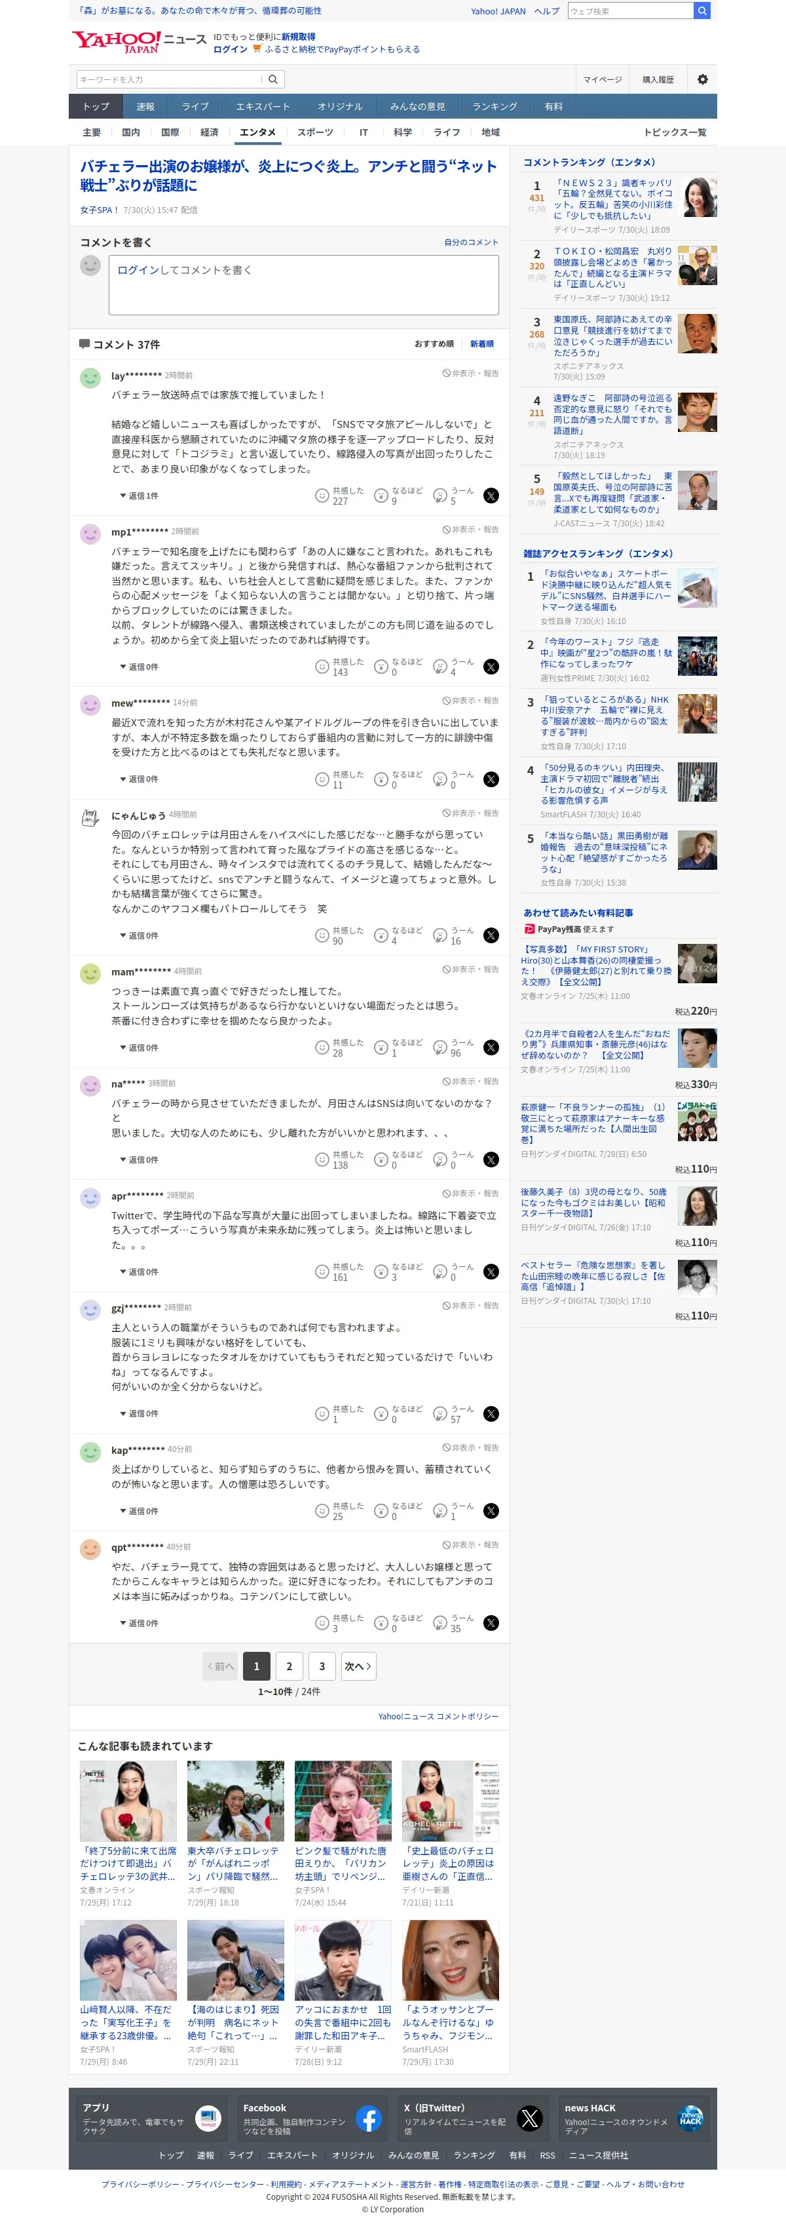Image resolution: width=786 pixels, height=2228 pixels.
Task: React なるほど on にゃんじゅう comment
Action: [x=398, y=936]
